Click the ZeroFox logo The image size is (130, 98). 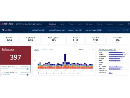click(x=7, y=24)
